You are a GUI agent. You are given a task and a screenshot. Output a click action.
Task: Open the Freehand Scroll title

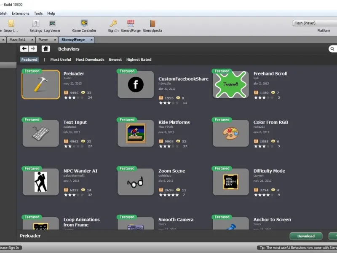click(270, 73)
